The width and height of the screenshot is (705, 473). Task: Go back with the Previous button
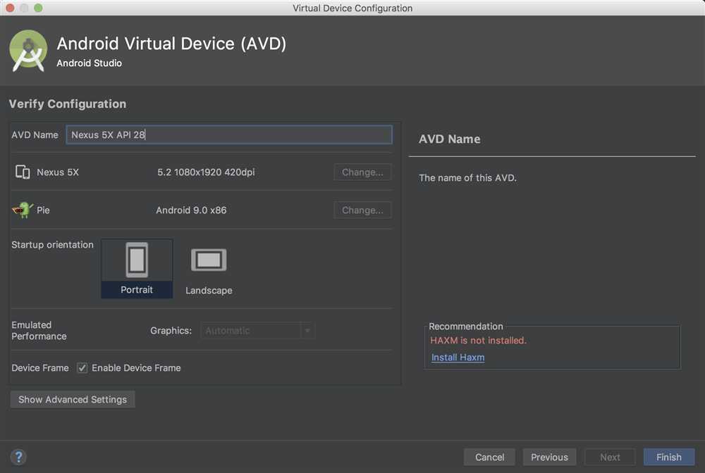(x=549, y=457)
